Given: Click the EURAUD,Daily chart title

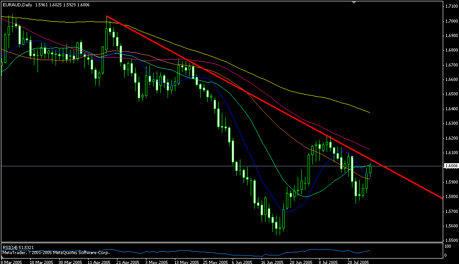Looking at the screenshot, I should (x=17, y=5).
